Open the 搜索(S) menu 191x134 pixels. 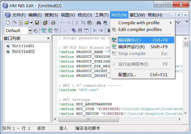[x=51, y=15]
